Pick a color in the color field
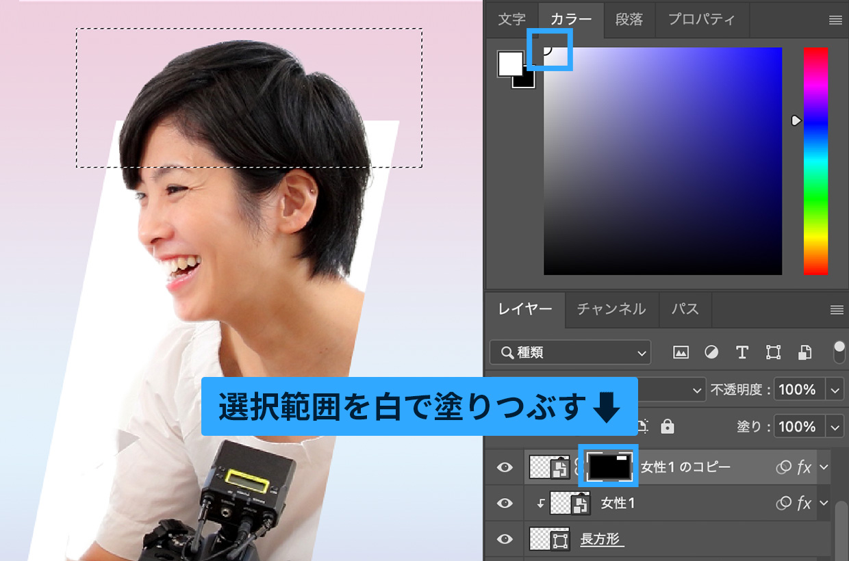 point(663,161)
